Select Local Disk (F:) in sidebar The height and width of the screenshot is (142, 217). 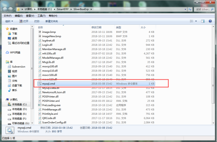[17, 118]
